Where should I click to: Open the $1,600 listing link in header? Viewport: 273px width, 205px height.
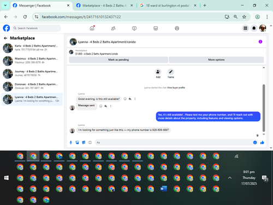(97, 54)
